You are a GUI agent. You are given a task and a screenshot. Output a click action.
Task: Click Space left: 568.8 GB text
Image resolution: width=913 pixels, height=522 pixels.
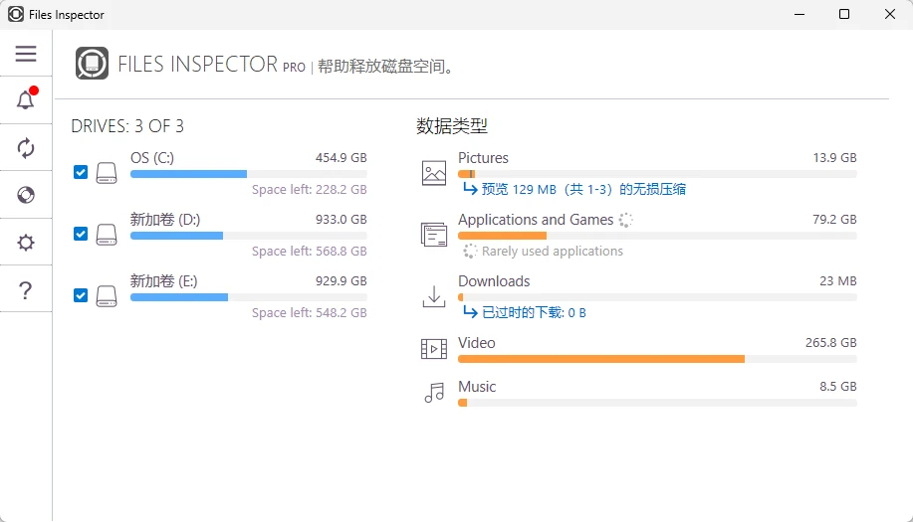click(x=310, y=252)
